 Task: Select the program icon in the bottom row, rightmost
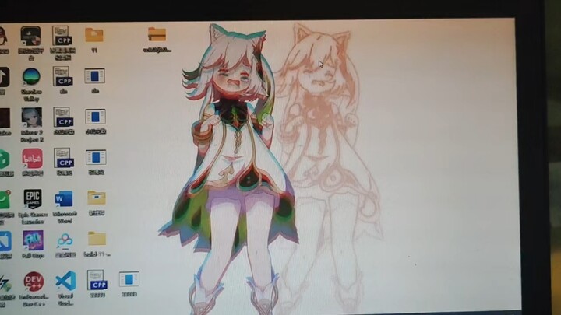(129, 279)
